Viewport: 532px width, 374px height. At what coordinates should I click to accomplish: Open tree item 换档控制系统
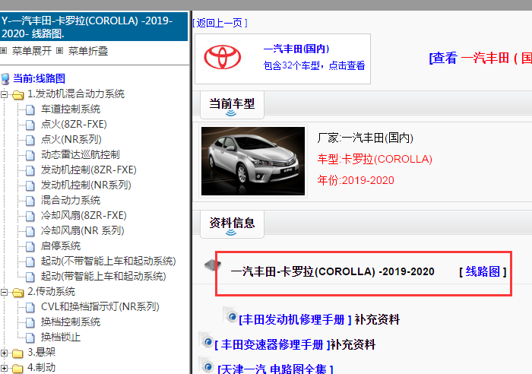click(x=71, y=322)
